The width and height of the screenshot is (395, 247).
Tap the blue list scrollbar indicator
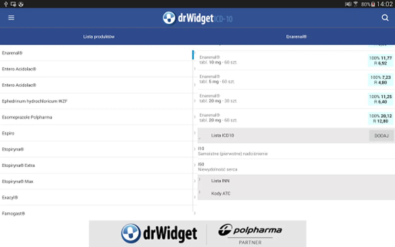tap(193, 55)
